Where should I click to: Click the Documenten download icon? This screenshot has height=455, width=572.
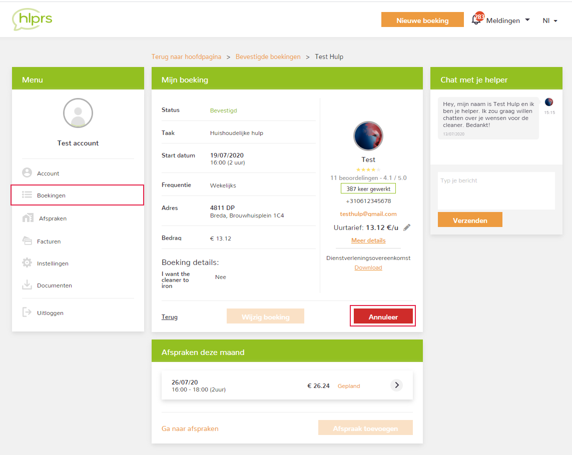coord(27,285)
